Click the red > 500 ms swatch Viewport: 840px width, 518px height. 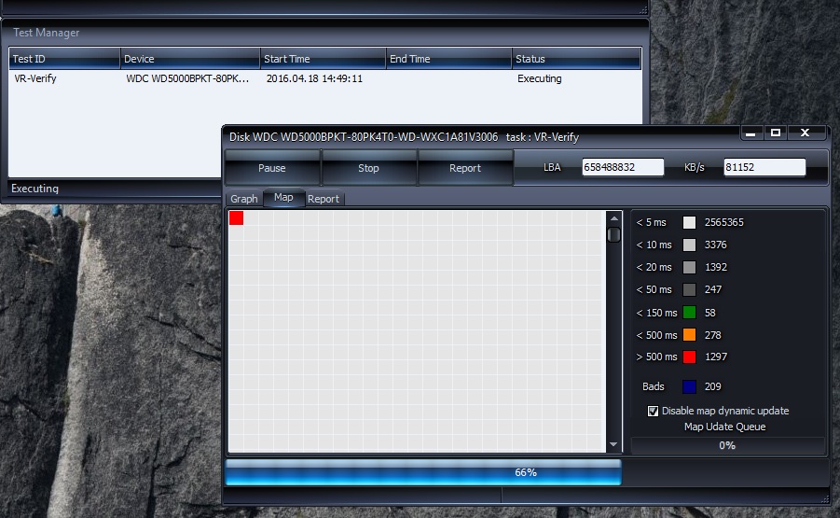[690, 357]
